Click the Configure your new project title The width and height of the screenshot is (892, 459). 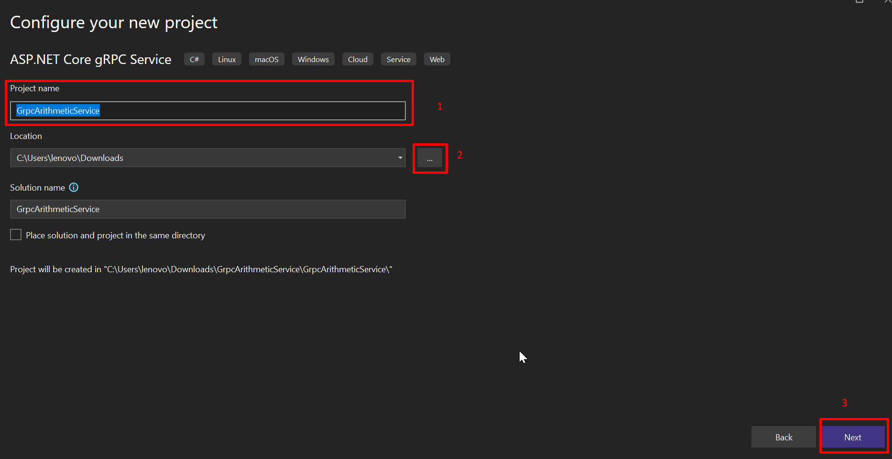pos(113,22)
